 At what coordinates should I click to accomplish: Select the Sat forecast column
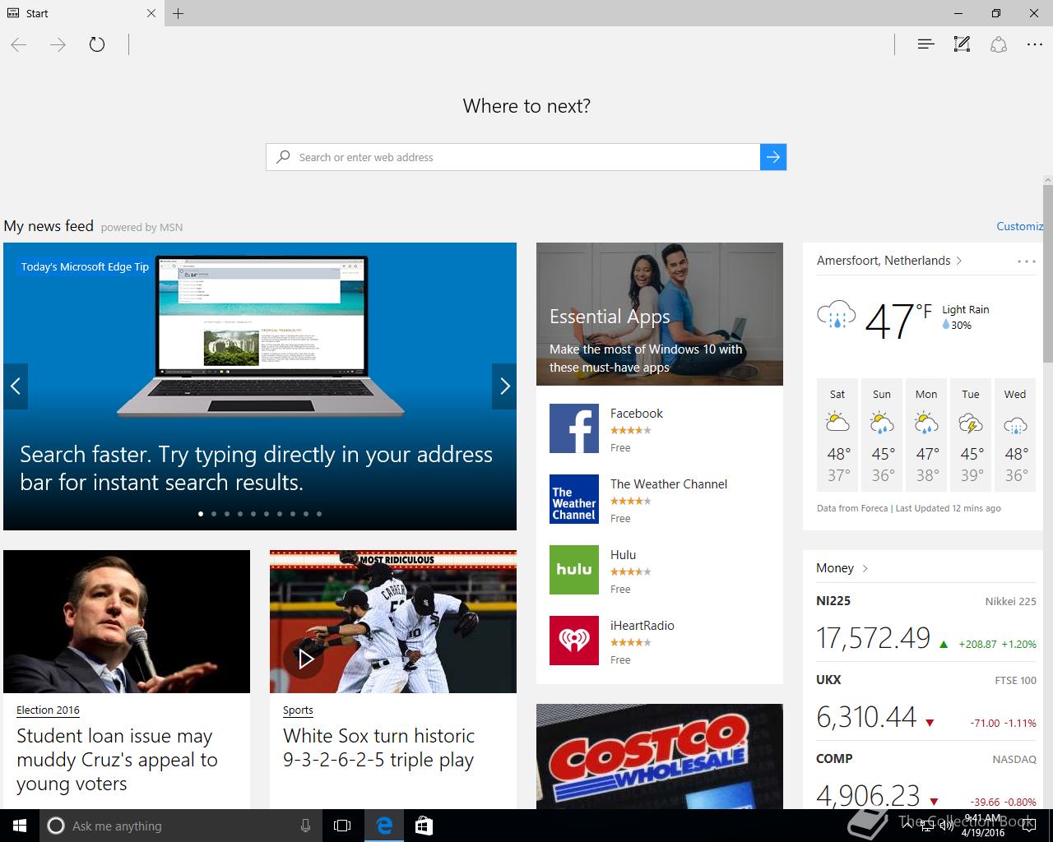click(x=837, y=435)
